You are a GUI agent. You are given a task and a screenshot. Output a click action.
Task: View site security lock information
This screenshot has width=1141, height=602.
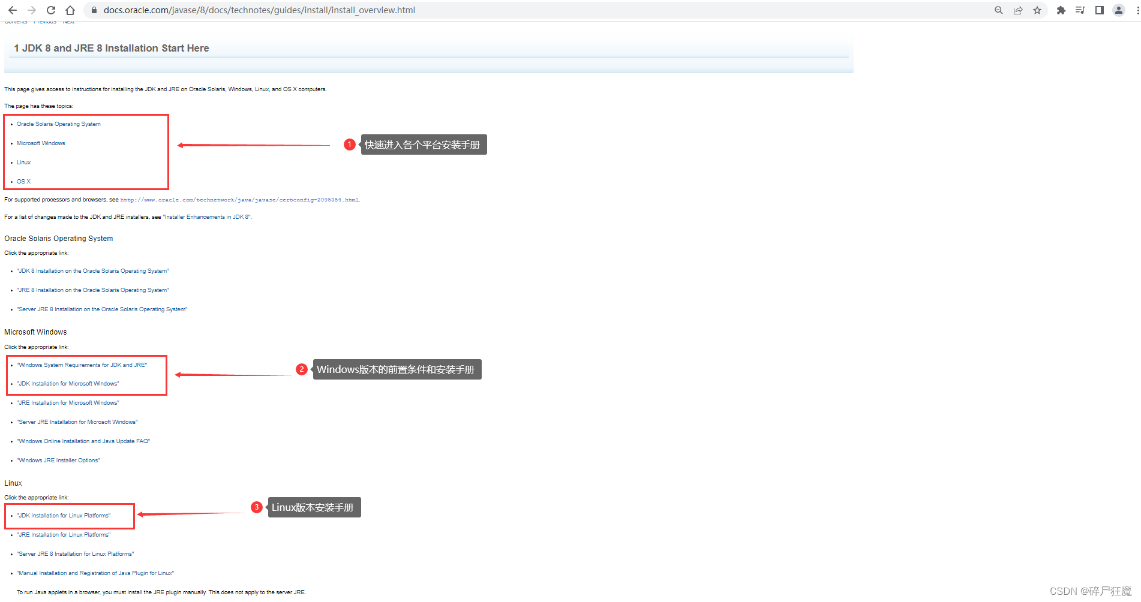tap(94, 10)
